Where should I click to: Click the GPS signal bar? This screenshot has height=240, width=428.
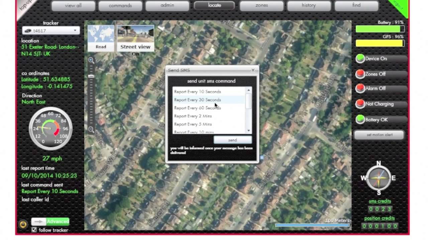tap(380, 43)
